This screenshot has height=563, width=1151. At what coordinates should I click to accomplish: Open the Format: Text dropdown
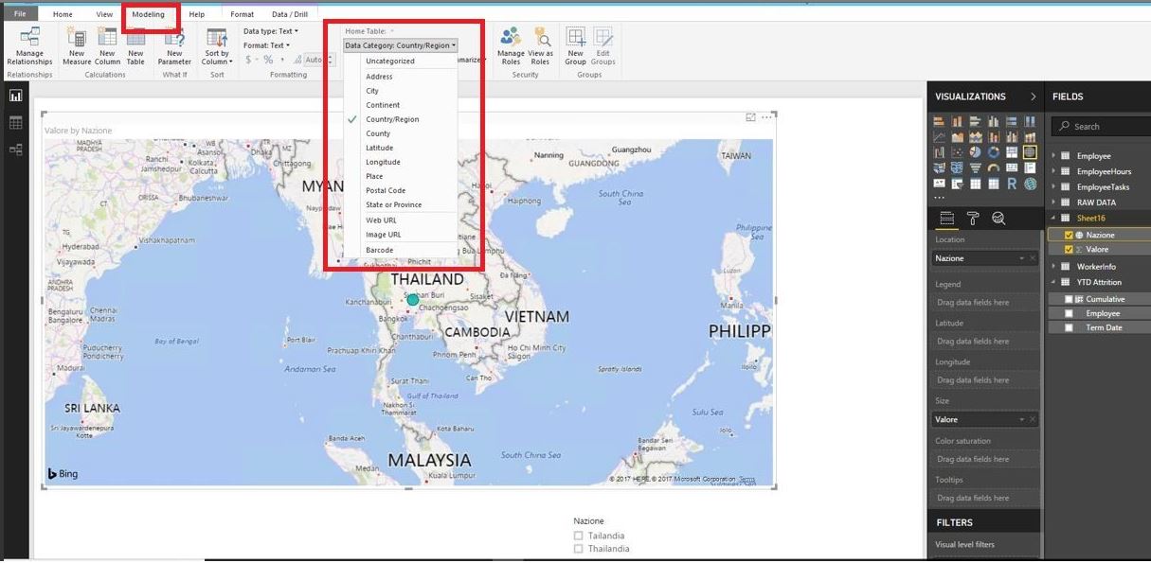266,45
